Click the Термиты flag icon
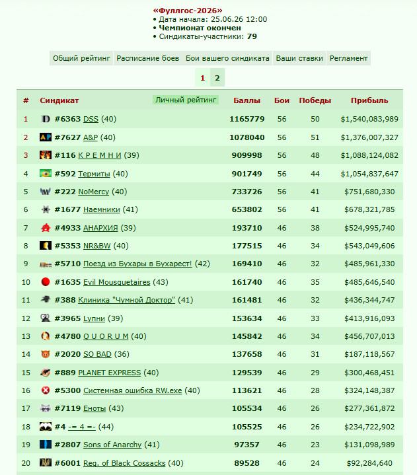The width and height of the screenshot is (417, 475). [x=46, y=174]
